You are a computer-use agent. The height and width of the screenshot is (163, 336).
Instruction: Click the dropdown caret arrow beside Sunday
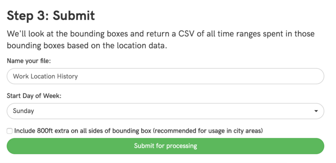[x=316, y=111]
